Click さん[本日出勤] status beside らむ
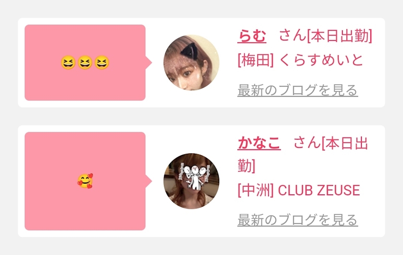Screen dimensions: 403x255 coord(326,35)
